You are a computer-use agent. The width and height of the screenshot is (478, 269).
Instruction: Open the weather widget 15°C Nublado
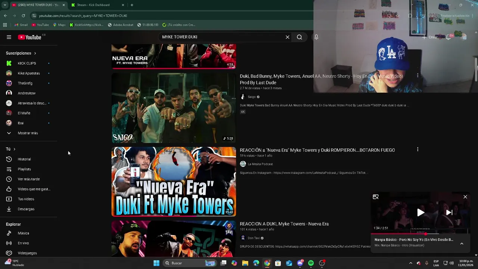tap(14, 263)
